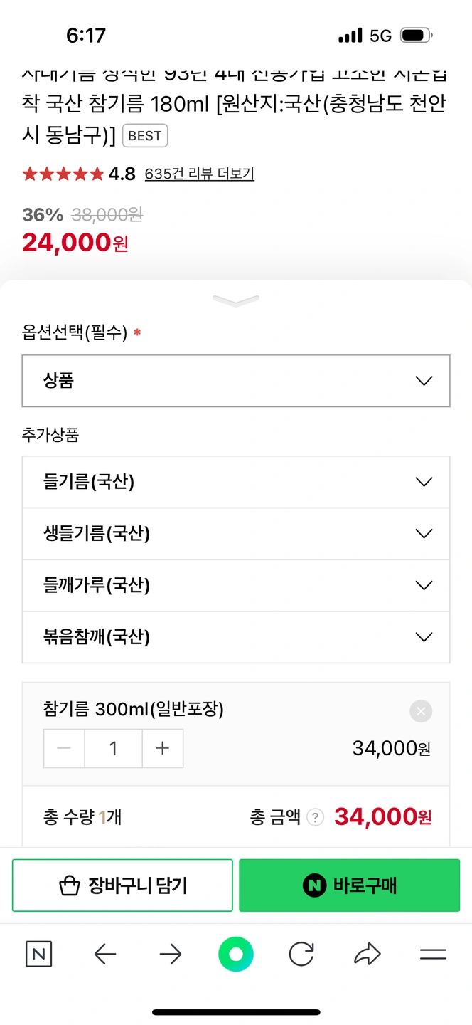This screenshot has height=1025, width=472.
Task: Open the hamburger menu in the bottom bar
Action: tap(433, 955)
